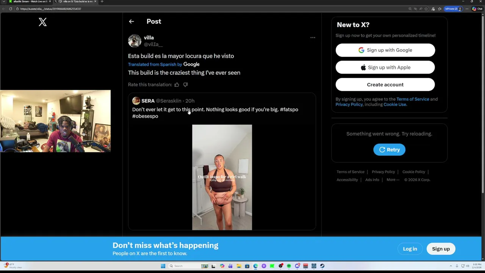Expand the More footer options
The image size is (485, 273).
(x=393, y=180)
